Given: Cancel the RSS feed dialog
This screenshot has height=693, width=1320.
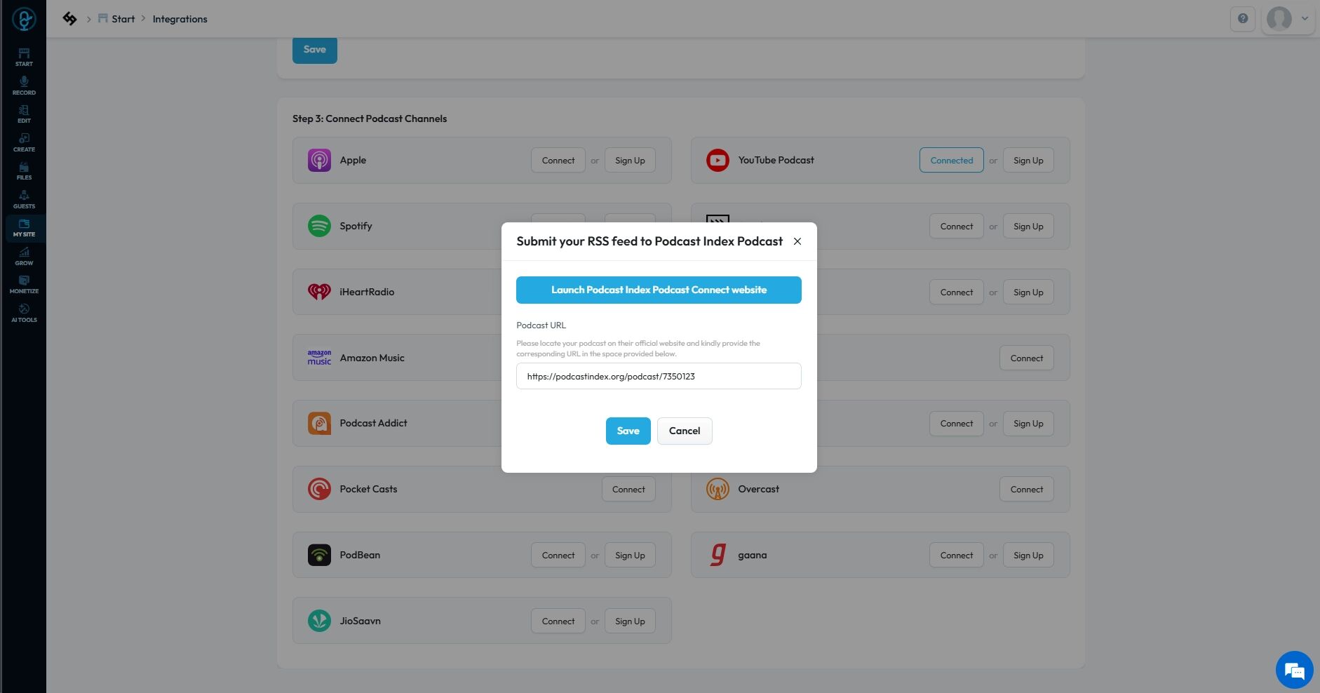Looking at the screenshot, I should coord(685,431).
